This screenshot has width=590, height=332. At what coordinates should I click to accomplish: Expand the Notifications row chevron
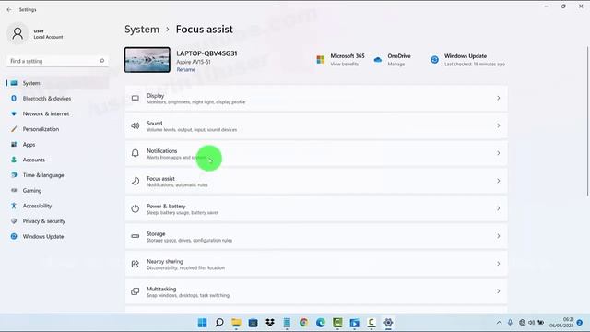[498, 153]
